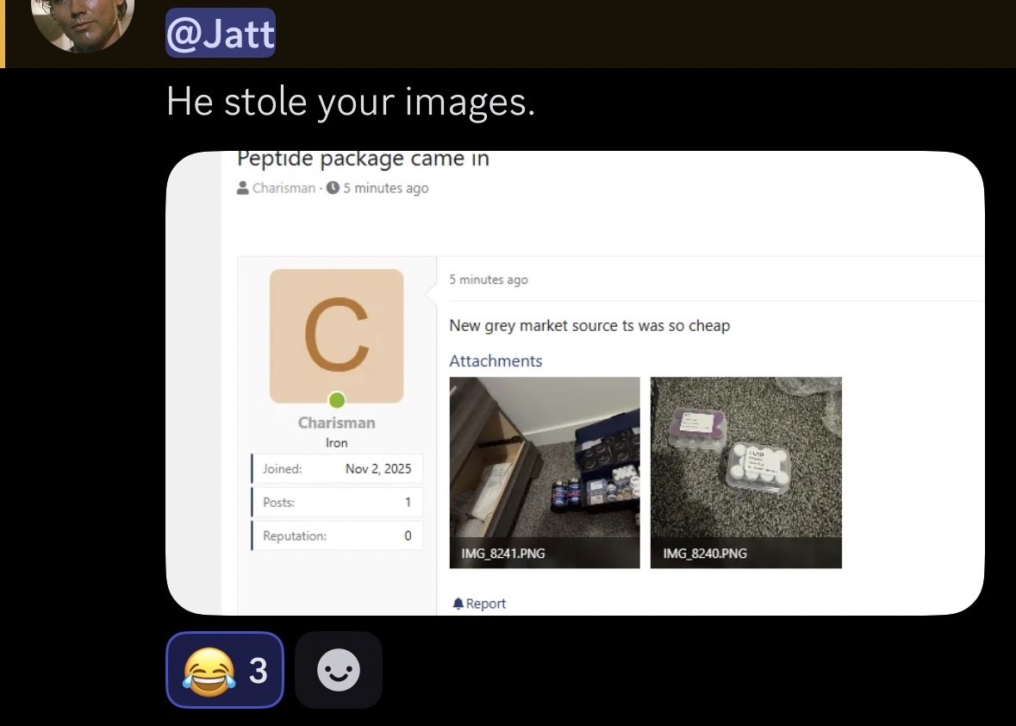
Task: Open Charisman username below the avatar
Action: [336, 422]
